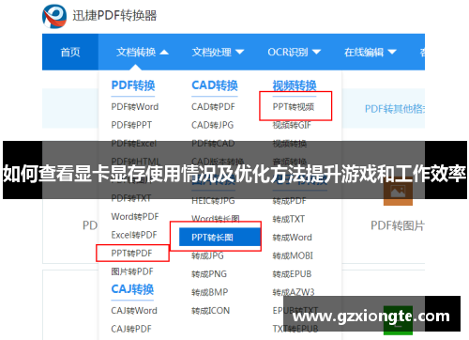469x340 pixels.
Task: Open the 首页 tab
Action: [70, 52]
